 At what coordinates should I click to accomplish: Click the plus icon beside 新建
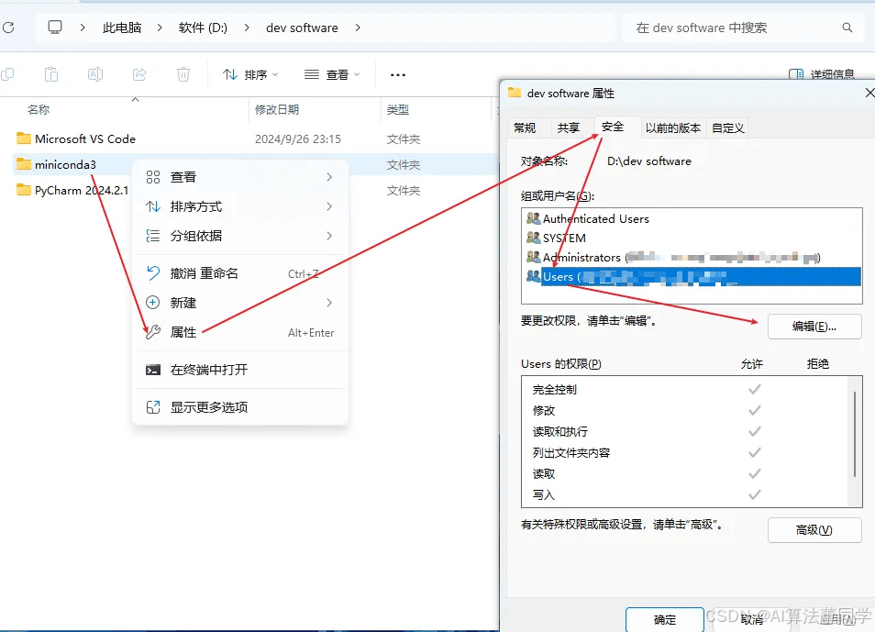153,303
